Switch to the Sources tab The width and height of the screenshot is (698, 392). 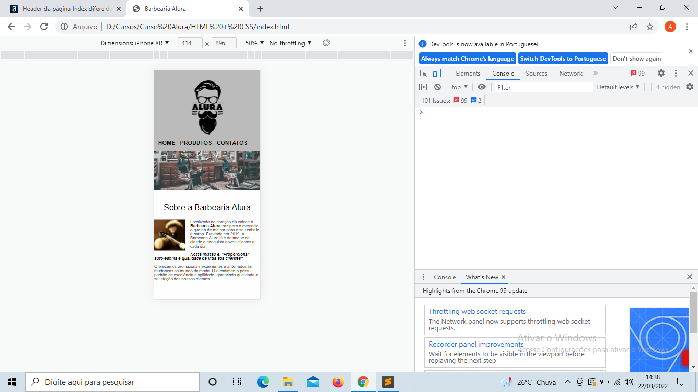click(x=537, y=73)
